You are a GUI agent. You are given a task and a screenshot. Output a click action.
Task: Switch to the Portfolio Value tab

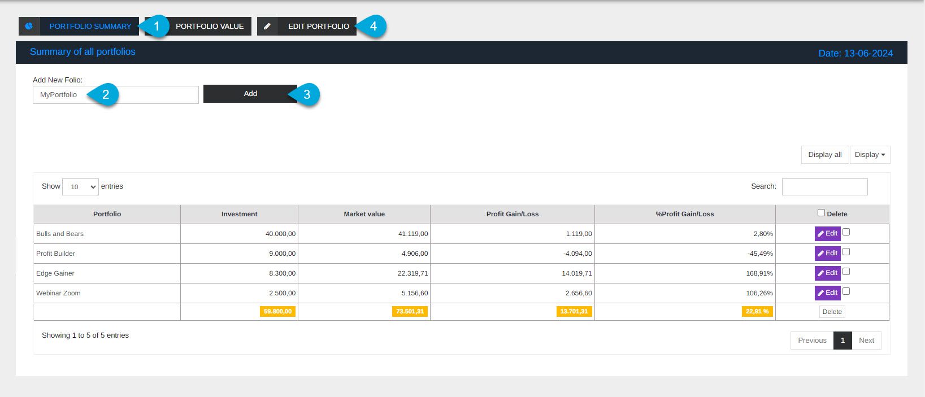point(209,27)
